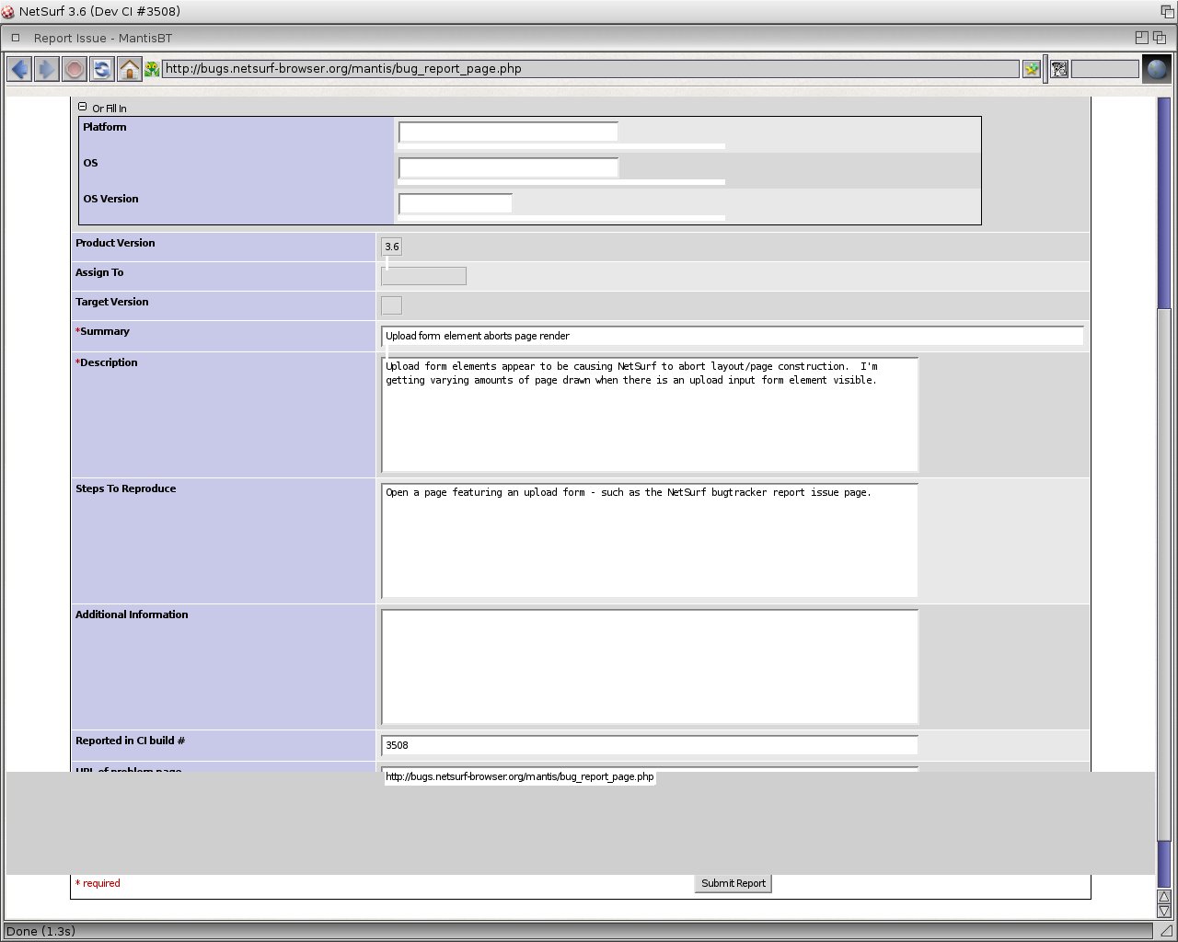The height and width of the screenshot is (942, 1178).
Task: Click the NetSurf globe throbber
Action: pyautogui.click(x=1156, y=69)
